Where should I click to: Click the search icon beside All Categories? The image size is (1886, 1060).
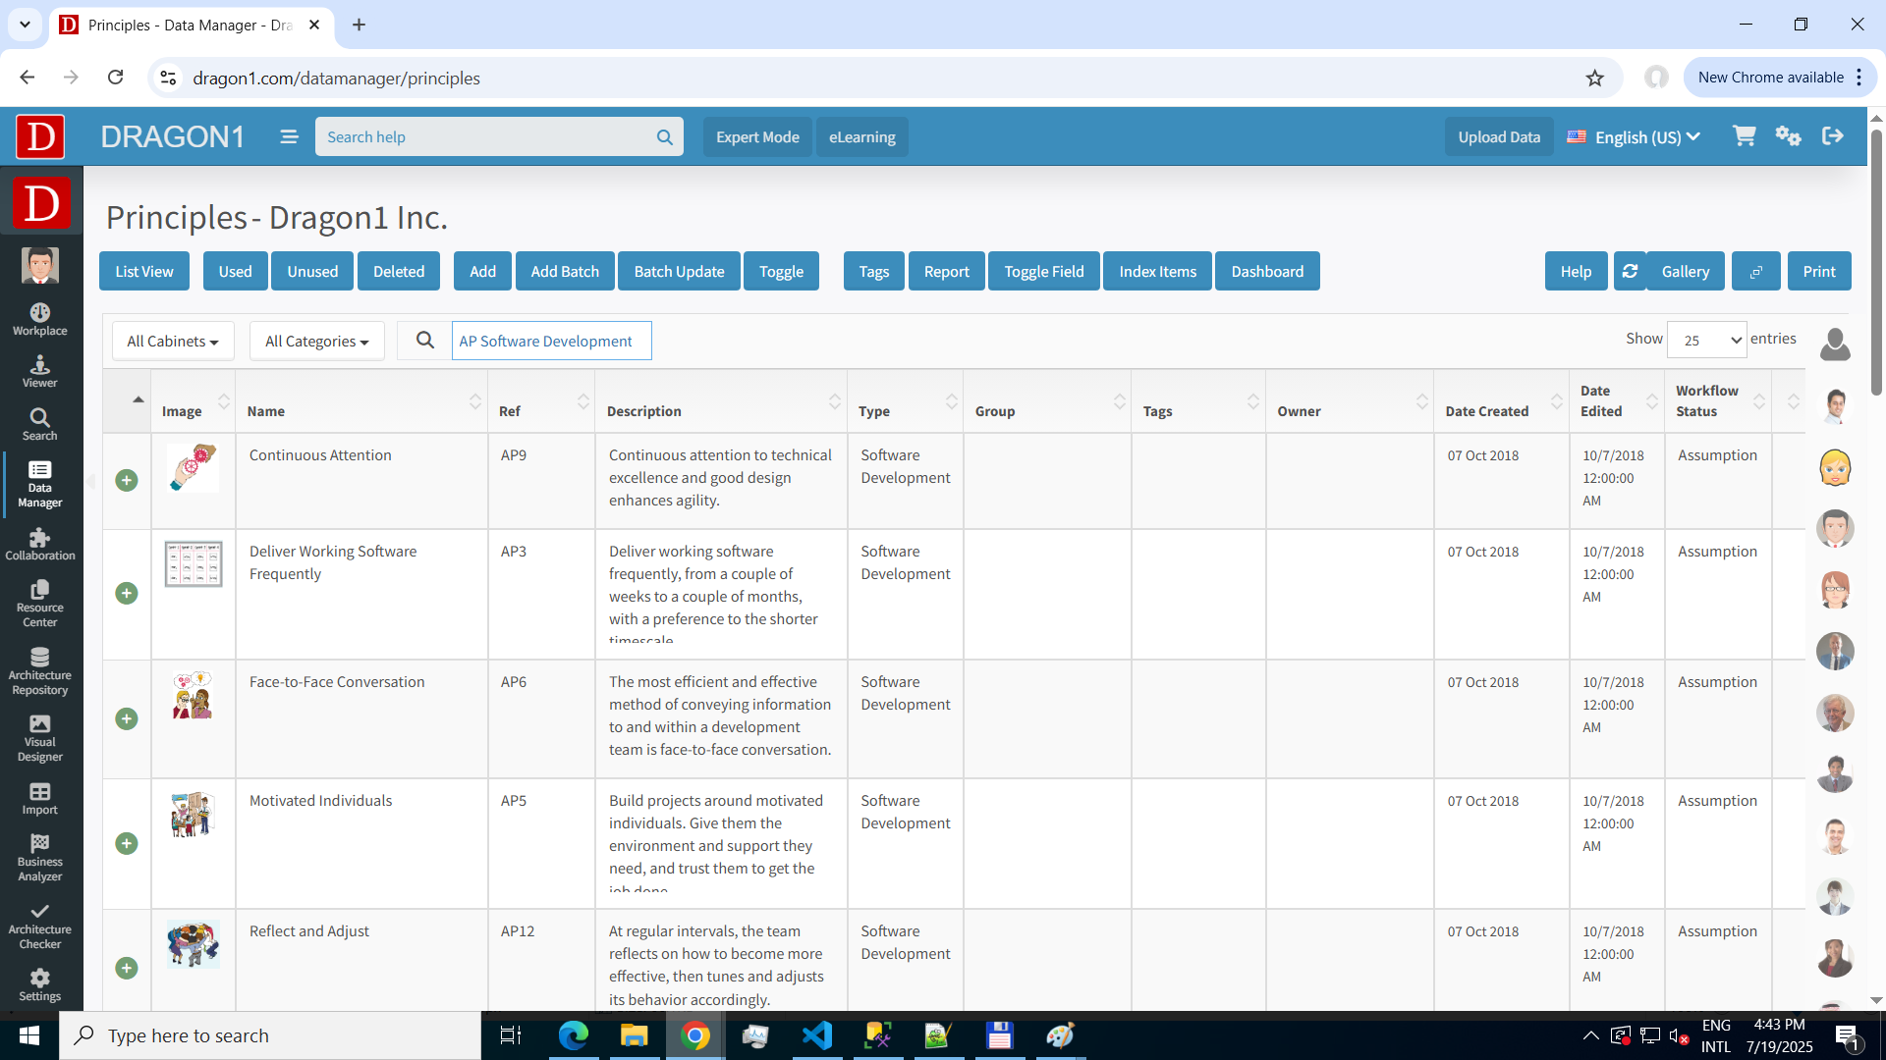click(424, 340)
